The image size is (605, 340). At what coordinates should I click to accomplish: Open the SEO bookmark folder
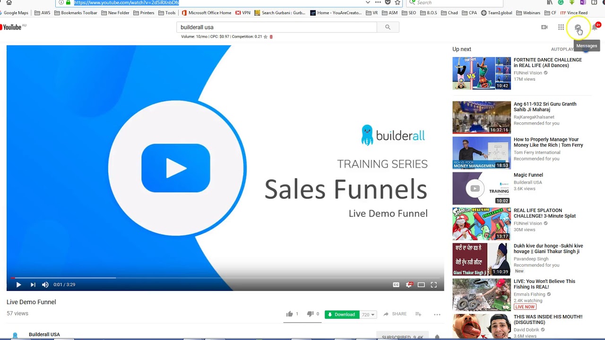click(x=409, y=13)
